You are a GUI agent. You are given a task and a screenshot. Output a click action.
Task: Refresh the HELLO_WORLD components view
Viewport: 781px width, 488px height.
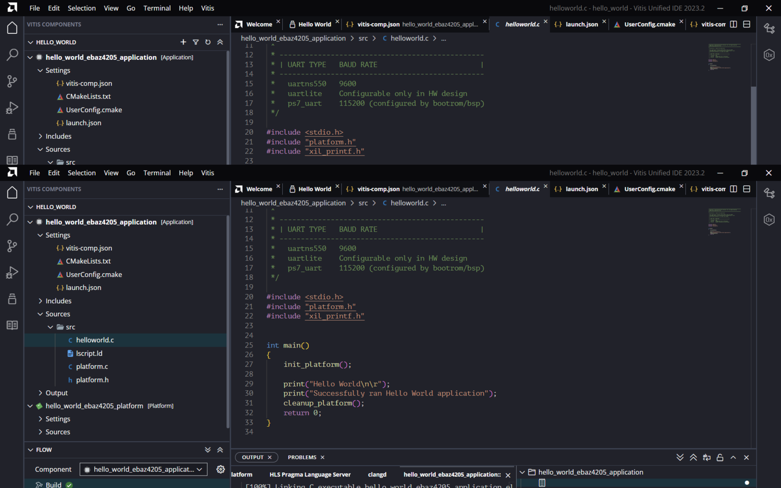208,42
